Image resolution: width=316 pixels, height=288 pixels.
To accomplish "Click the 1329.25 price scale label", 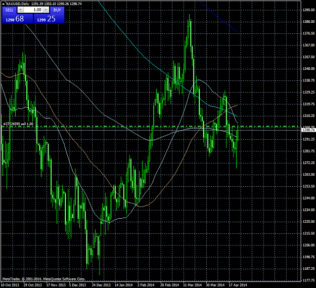I will [309, 92].
